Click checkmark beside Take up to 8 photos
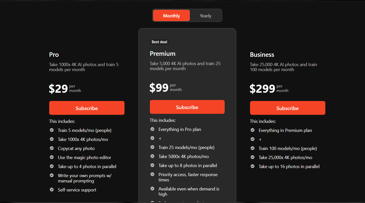365x203 pixels. pos(152,165)
